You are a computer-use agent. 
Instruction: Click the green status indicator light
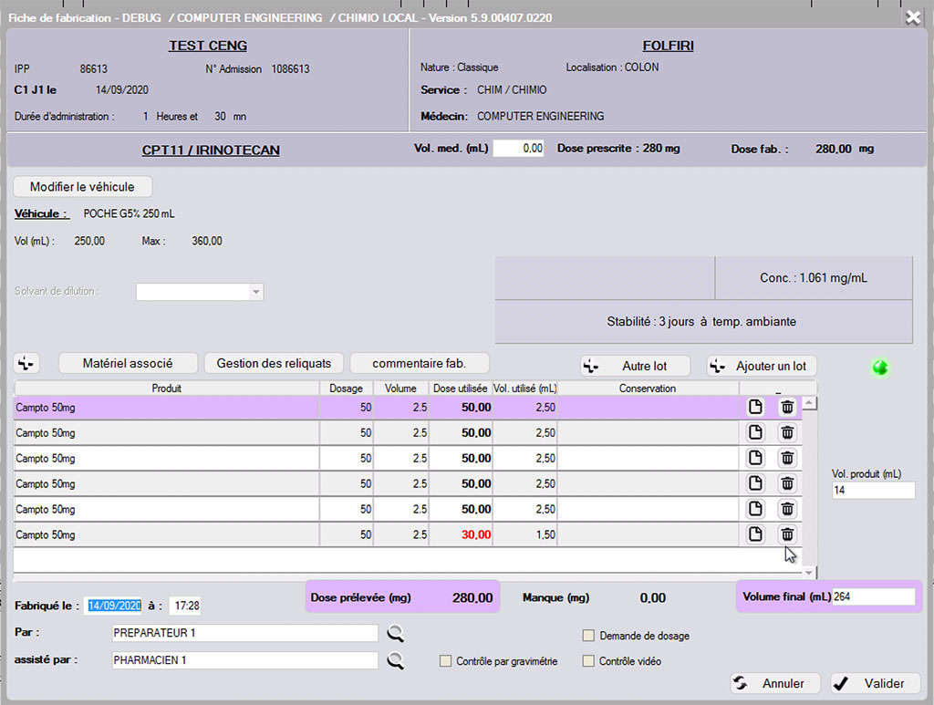click(x=880, y=368)
